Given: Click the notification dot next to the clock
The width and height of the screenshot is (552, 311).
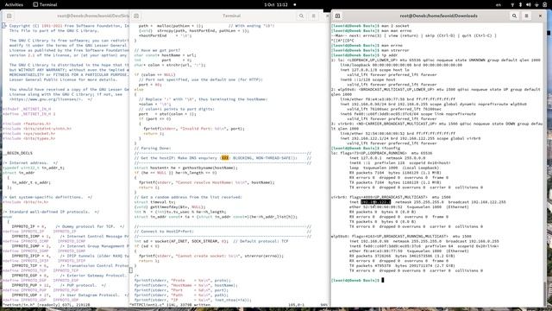Looking at the screenshot, I should coord(295,4).
